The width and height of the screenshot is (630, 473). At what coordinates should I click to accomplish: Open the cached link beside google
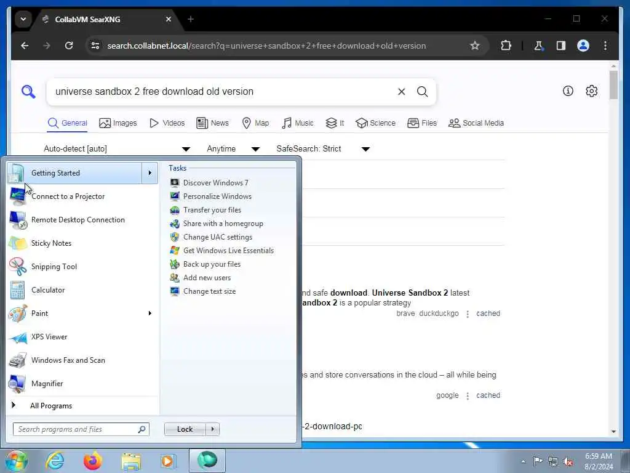(488, 395)
